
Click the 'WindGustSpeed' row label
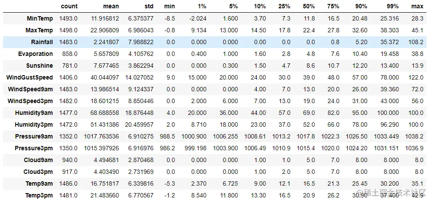(30, 77)
